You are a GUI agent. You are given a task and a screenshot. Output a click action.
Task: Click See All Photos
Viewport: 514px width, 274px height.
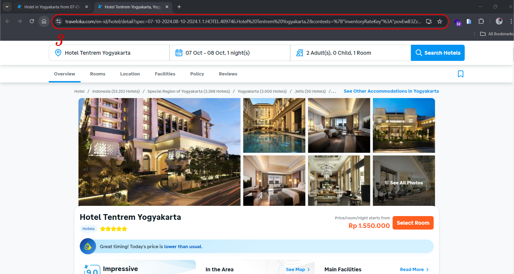tap(404, 183)
